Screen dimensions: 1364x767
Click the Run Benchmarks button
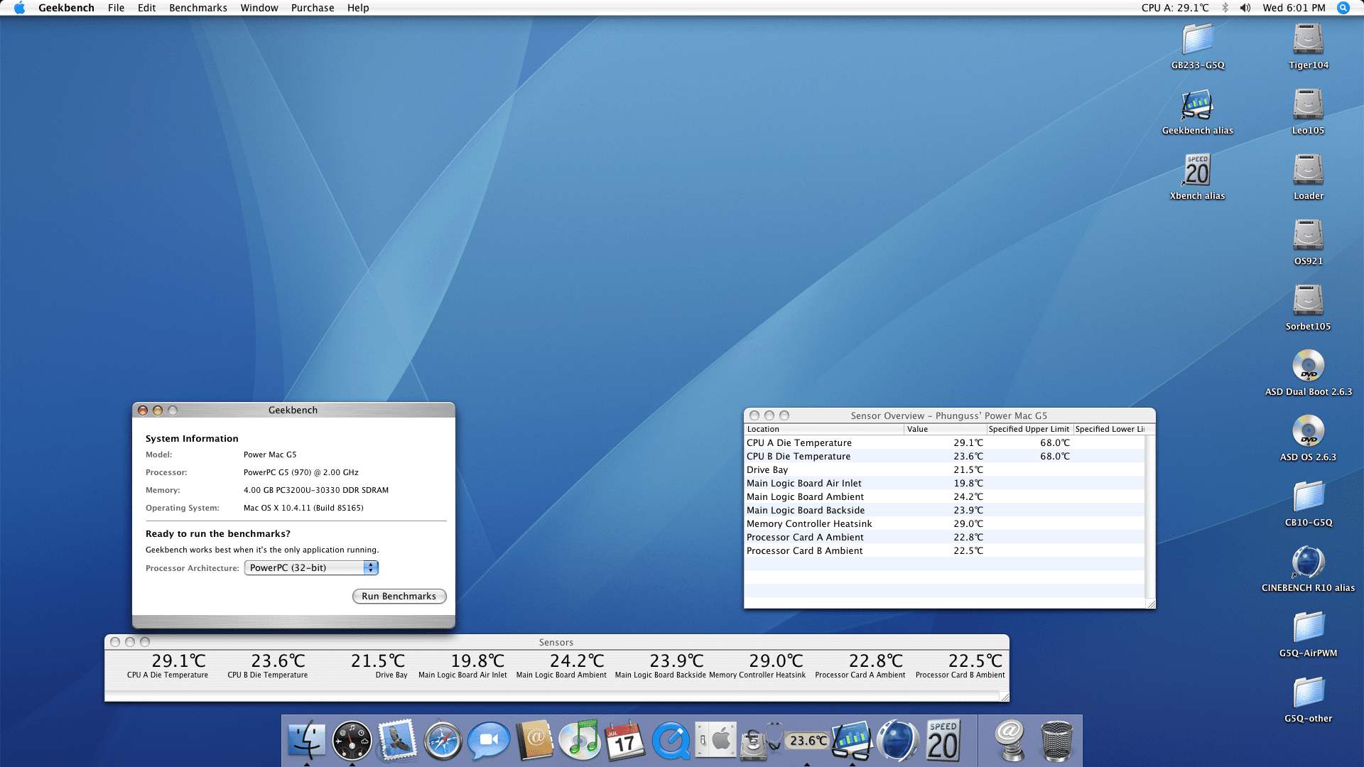[x=399, y=596]
